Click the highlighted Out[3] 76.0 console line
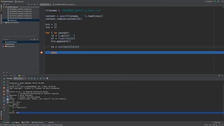 point(117,113)
